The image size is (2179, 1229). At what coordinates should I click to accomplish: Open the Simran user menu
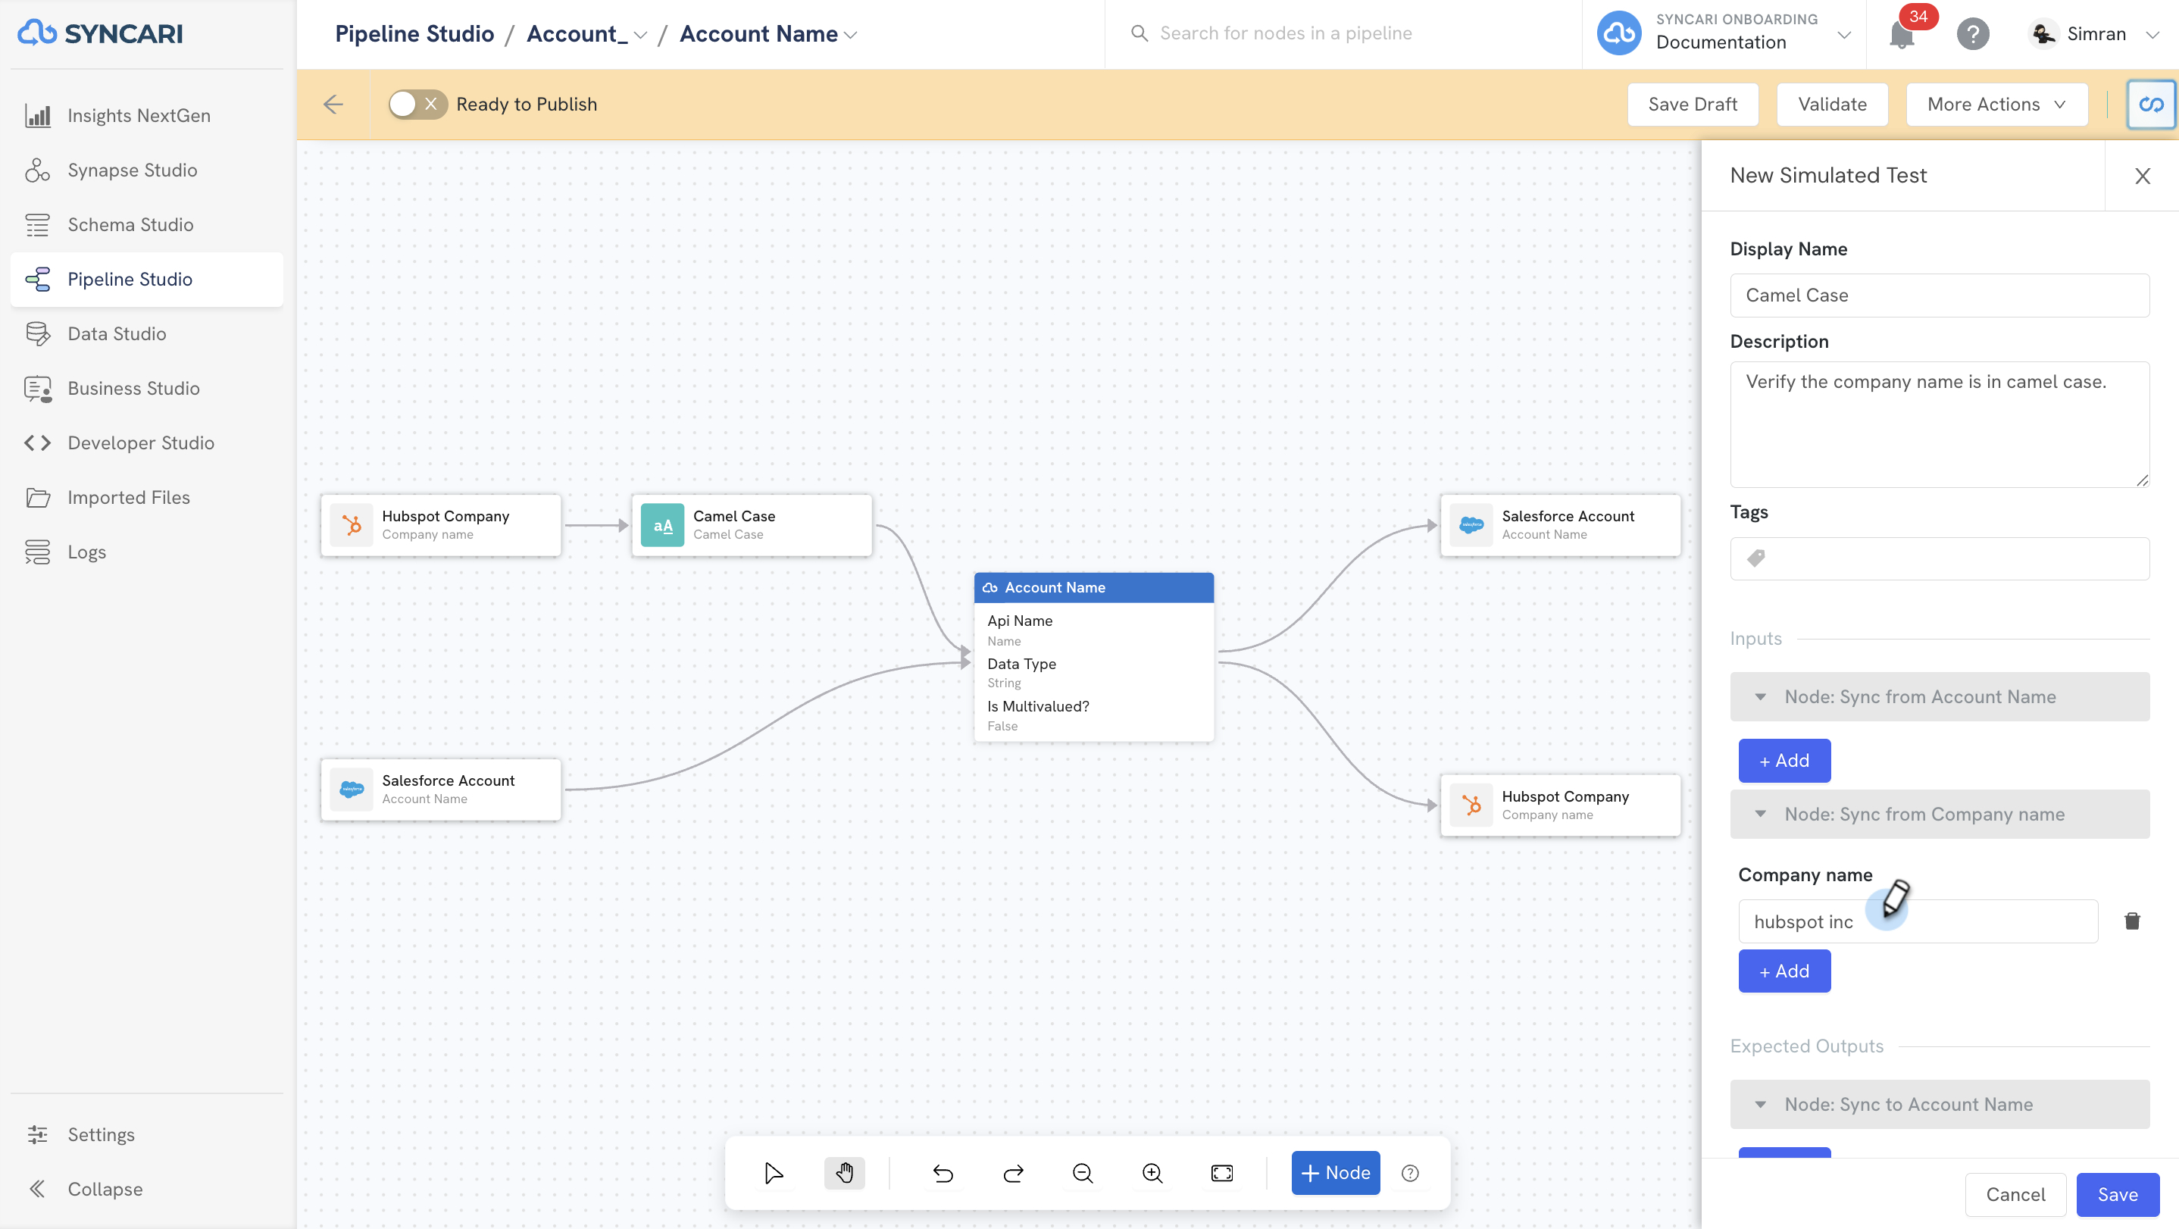[x=2093, y=34]
